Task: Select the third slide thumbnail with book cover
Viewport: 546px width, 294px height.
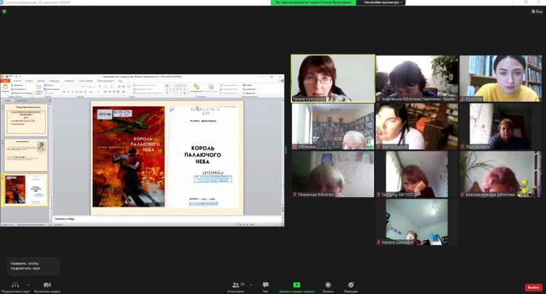Action: pyautogui.click(x=26, y=190)
